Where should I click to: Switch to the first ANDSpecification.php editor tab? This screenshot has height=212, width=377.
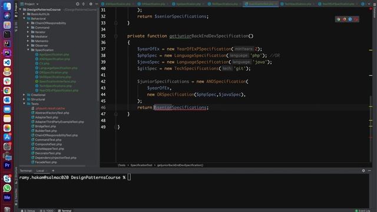tap(117, 4)
